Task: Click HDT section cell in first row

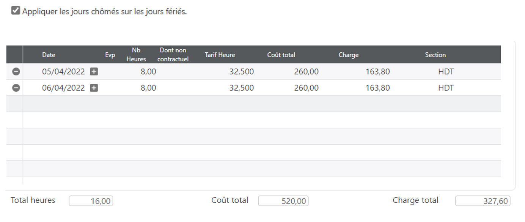Action: pos(446,72)
